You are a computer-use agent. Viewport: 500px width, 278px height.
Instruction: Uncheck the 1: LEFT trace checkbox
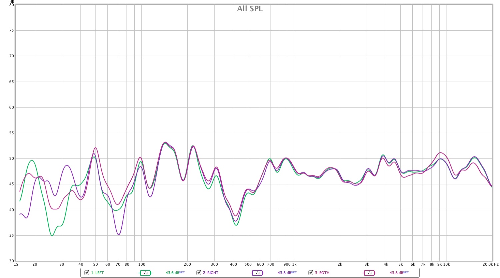(86, 272)
